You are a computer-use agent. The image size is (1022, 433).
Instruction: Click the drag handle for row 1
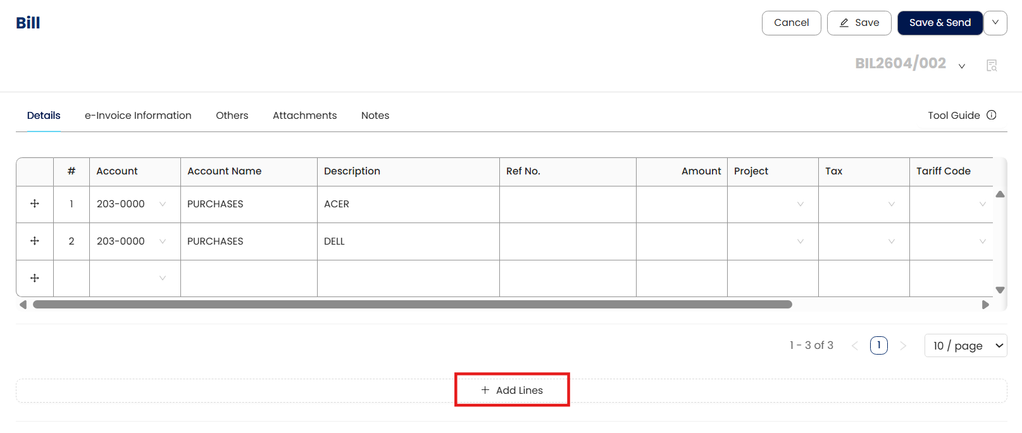tap(35, 204)
